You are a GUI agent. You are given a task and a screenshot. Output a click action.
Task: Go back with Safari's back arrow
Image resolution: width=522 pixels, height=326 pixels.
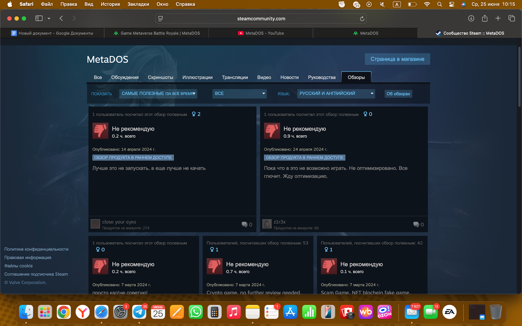click(x=61, y=18)
